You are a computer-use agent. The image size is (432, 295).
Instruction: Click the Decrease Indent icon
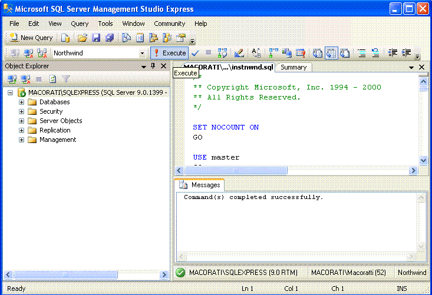(x=393, y=53)
